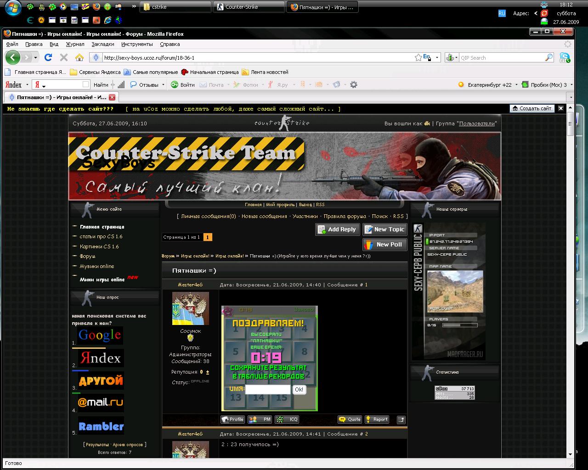Expand Пробки (Мск) traffic dropdown
Image resolution: width=588 pixels, height=470 pixels.
click(571, 85)
